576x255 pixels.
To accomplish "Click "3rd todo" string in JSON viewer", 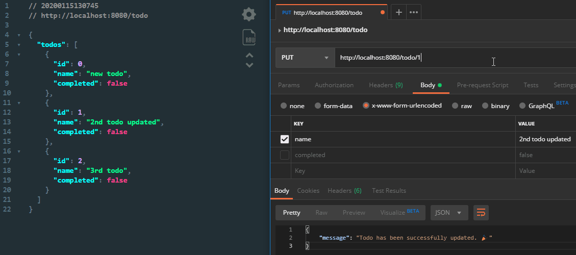I will 107,170.
